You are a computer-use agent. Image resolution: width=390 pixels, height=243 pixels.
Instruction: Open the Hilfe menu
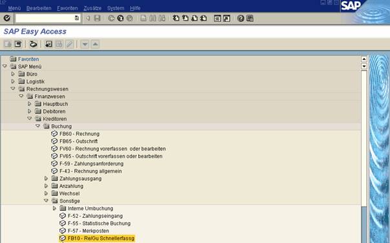pyautogui.click(x=135, y=8)
